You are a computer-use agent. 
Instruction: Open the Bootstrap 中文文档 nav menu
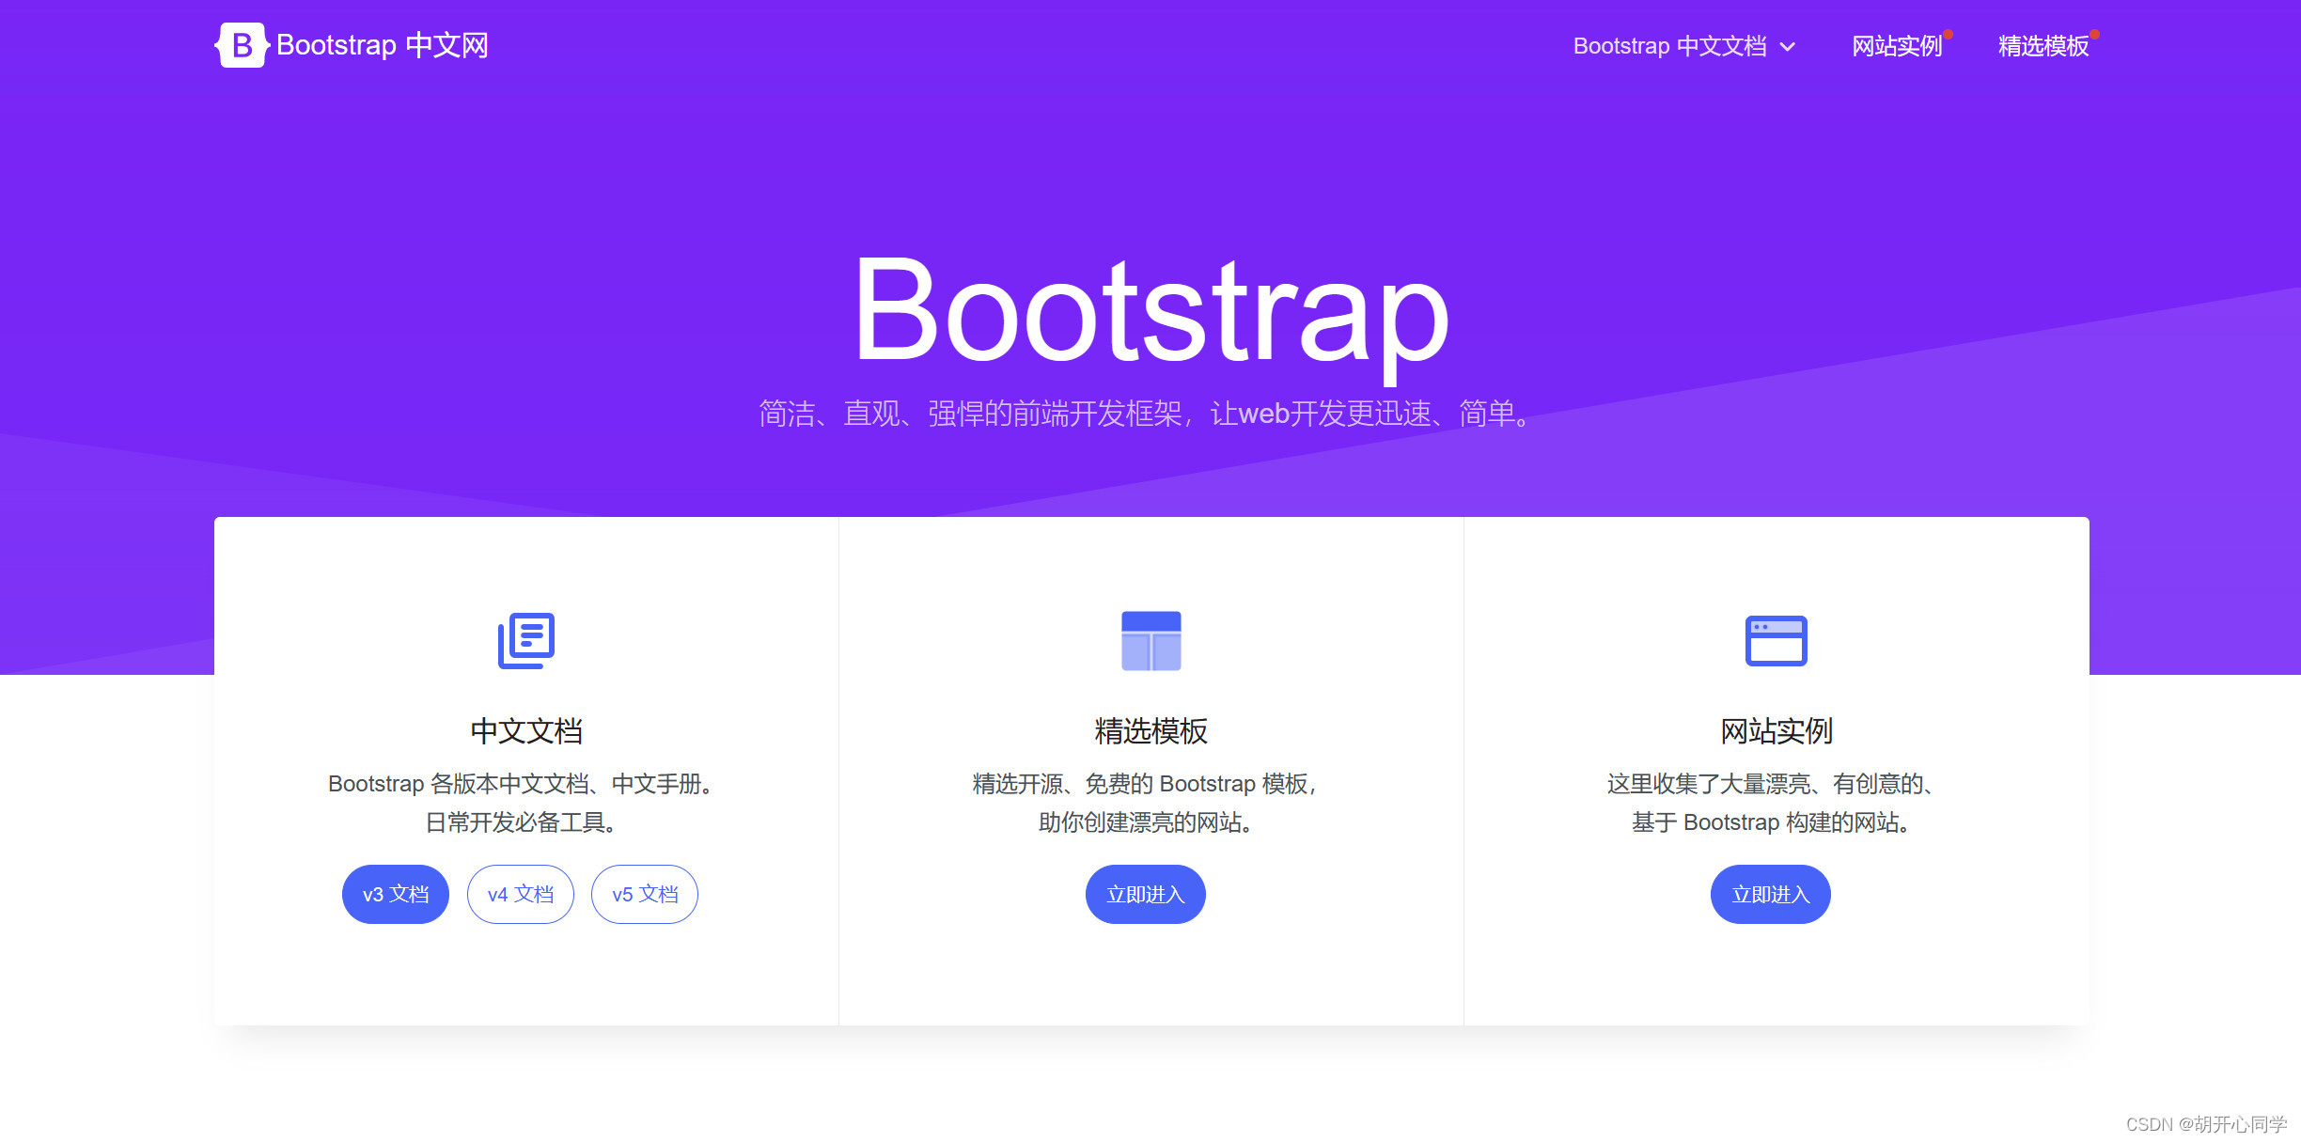click(x=1669, y=46)
